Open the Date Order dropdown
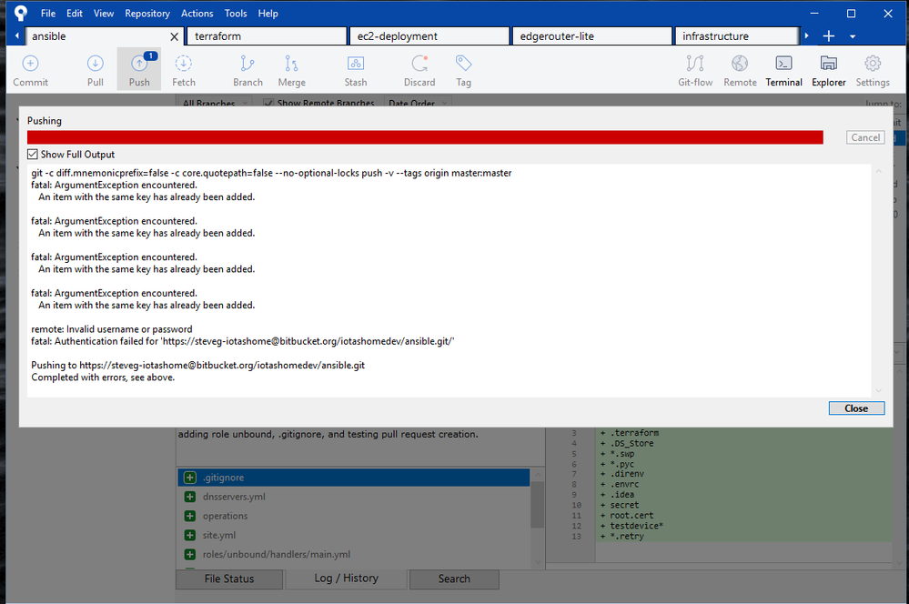This screenshot has width=909, height=604. pos(418,103)
